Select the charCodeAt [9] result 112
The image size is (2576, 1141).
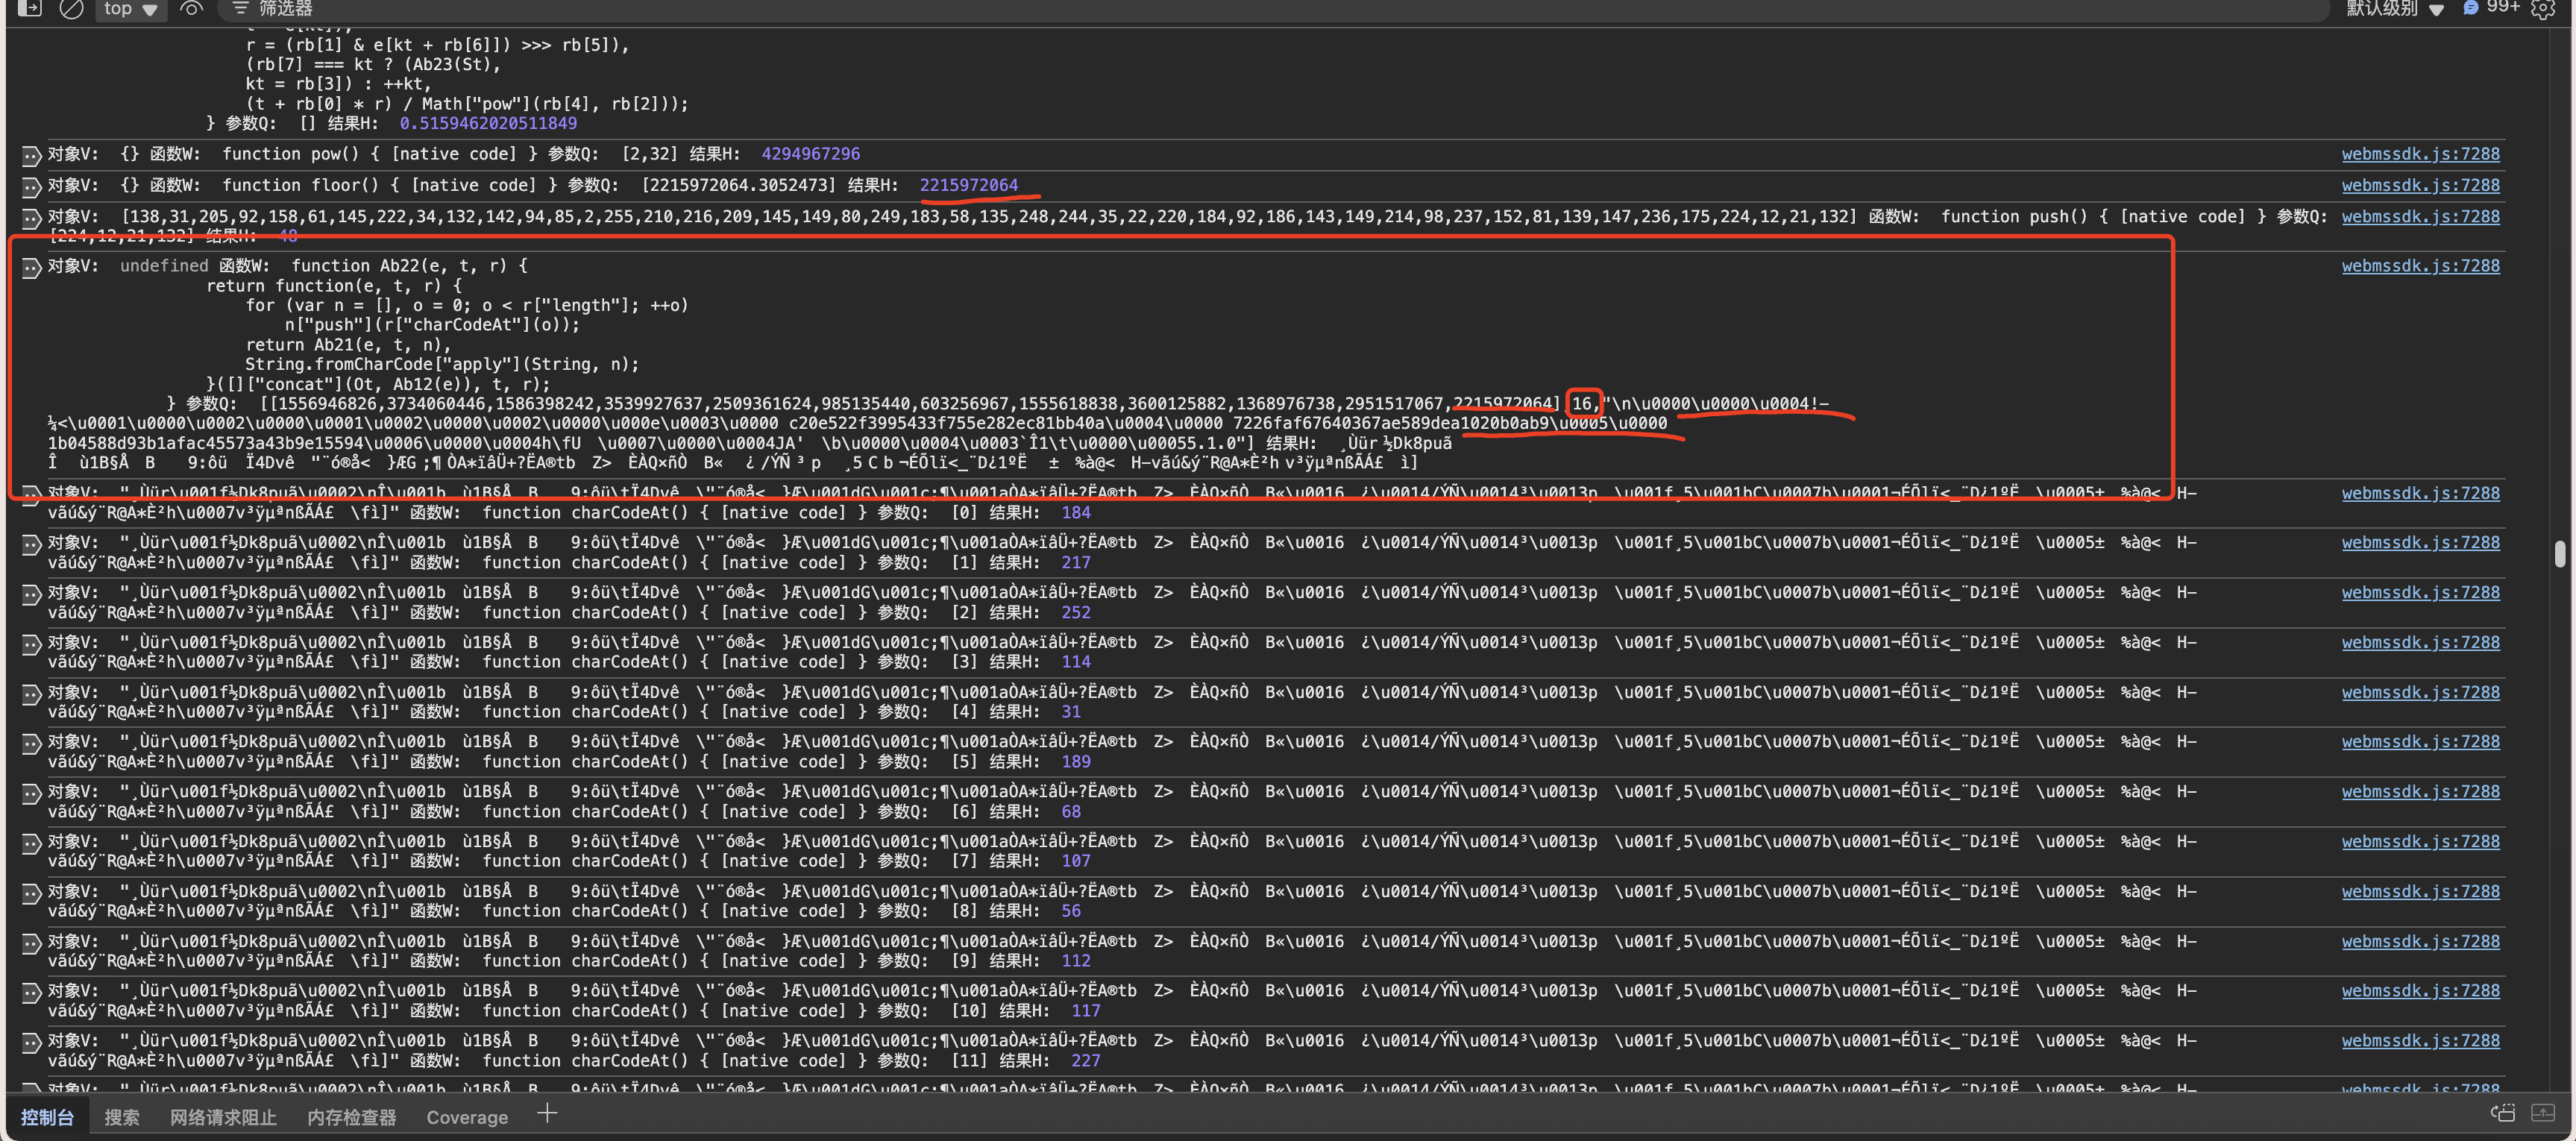coord(1076,960)
